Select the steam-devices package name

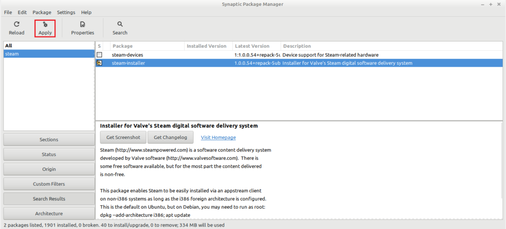[x=127, y=55]
